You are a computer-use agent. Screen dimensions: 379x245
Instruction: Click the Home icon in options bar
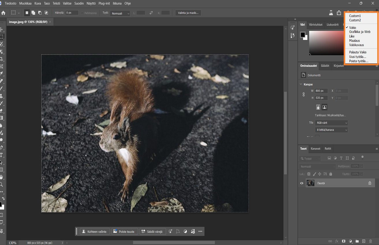click(x=3, y=13)
